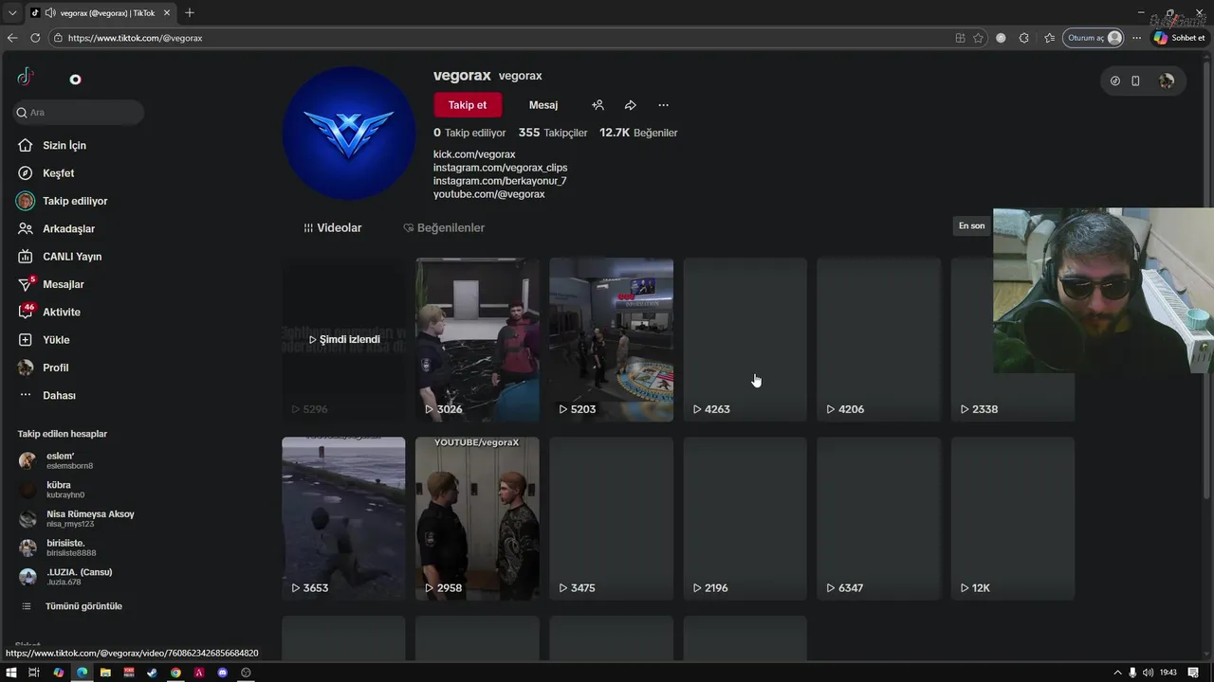Open browser extensions puzzle icon

(1023, 38)
